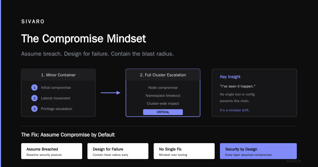
Task: Select the No Single Fix card
Action: 184,151
